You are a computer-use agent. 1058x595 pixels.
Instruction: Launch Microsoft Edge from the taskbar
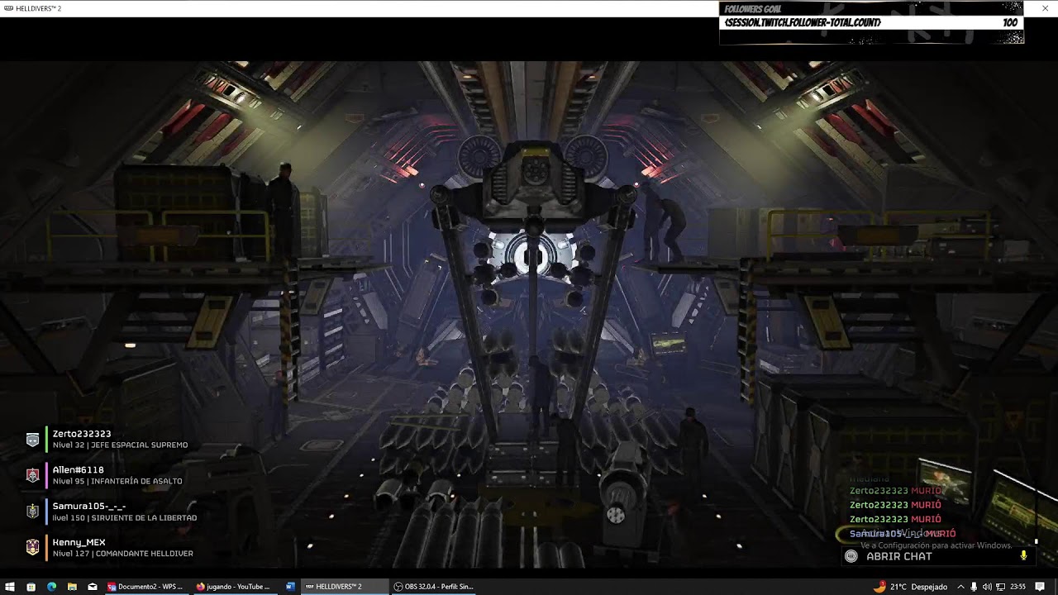51,587
